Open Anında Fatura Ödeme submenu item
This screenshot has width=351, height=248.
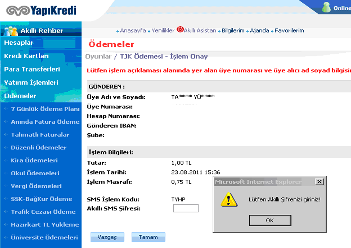(x=45, y=122)
